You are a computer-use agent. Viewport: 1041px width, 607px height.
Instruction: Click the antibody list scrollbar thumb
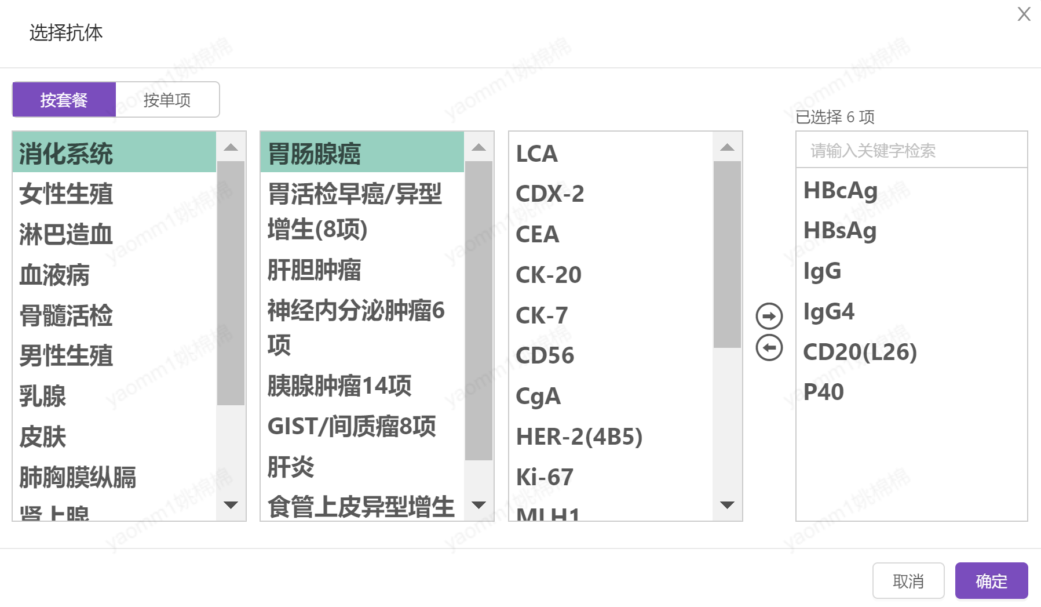pos(727,254)
